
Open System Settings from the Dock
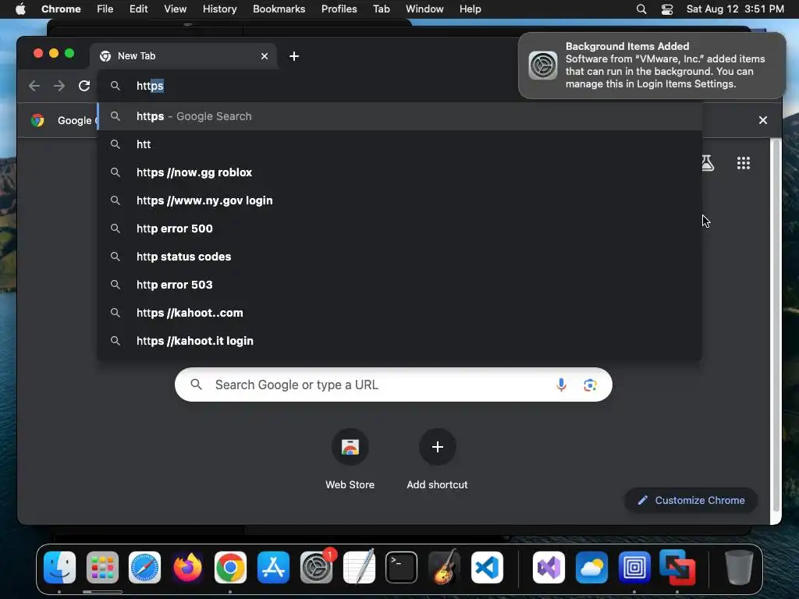click(317, 568)
